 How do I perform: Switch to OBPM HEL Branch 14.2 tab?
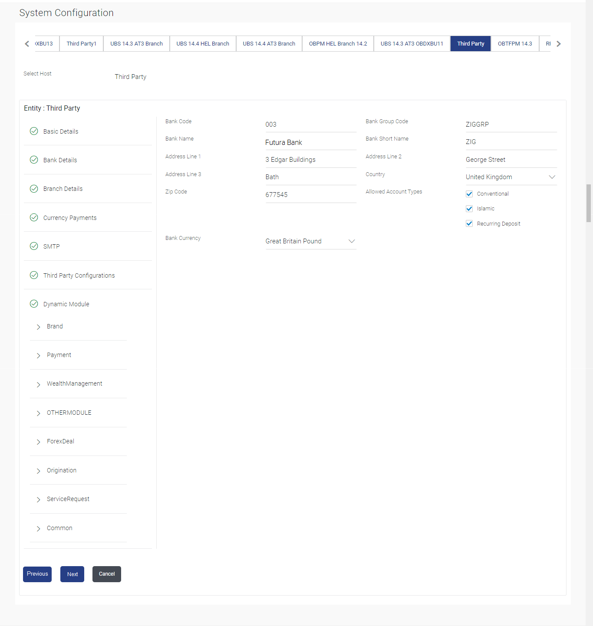[338, 44]
